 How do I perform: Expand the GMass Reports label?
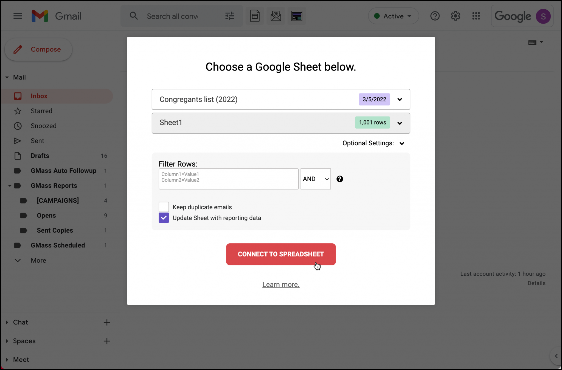click(x=10, y=185)
